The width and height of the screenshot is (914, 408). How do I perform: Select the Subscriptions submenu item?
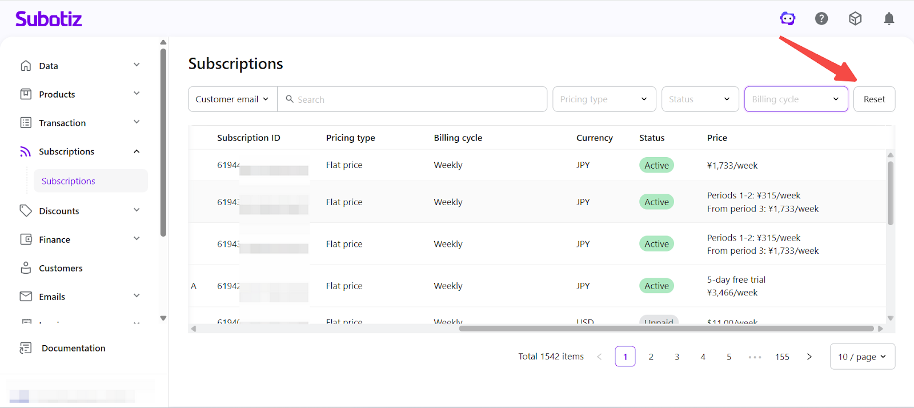point(69,181)
